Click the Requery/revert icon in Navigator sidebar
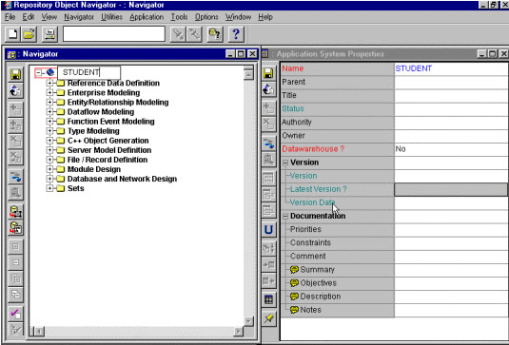The image size is (509, 345). point(15,91)
